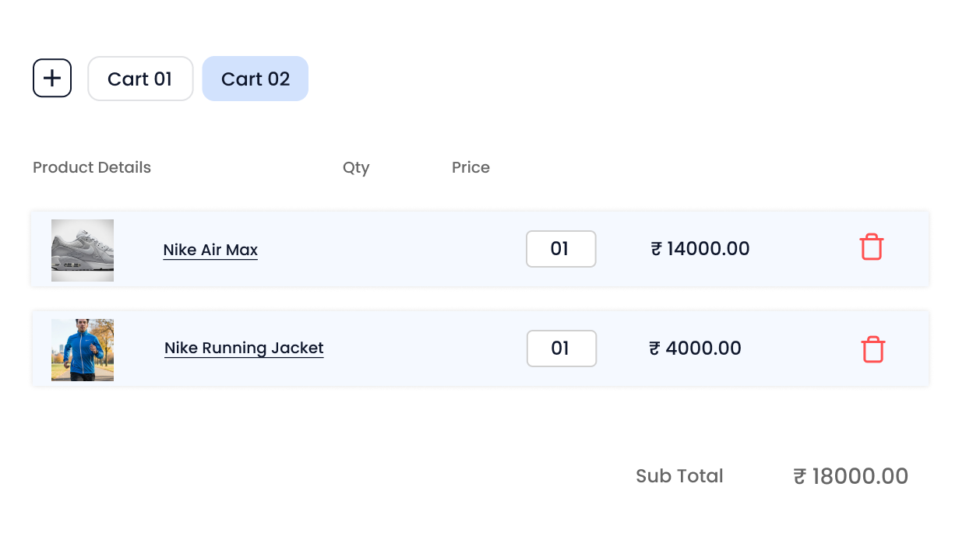The image size is (980, 557).
Task: Click the blue running jacket thumbnail
Action: 83,350
